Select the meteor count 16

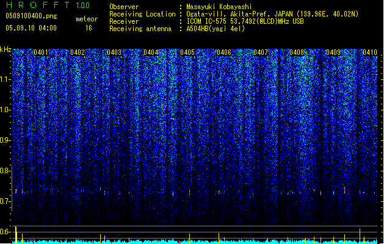pos(89,28)
